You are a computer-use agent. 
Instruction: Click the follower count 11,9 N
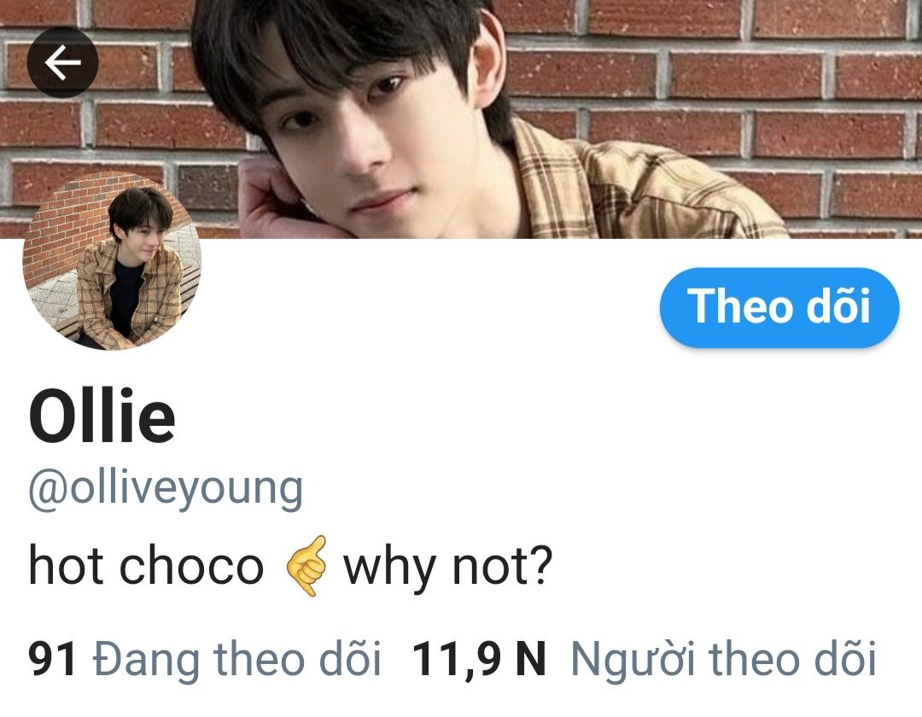coord(479,659)
